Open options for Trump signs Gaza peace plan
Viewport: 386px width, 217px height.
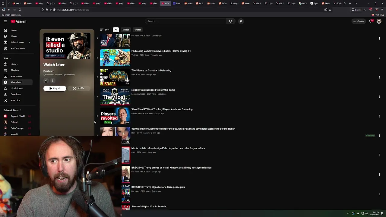(379, 194)
